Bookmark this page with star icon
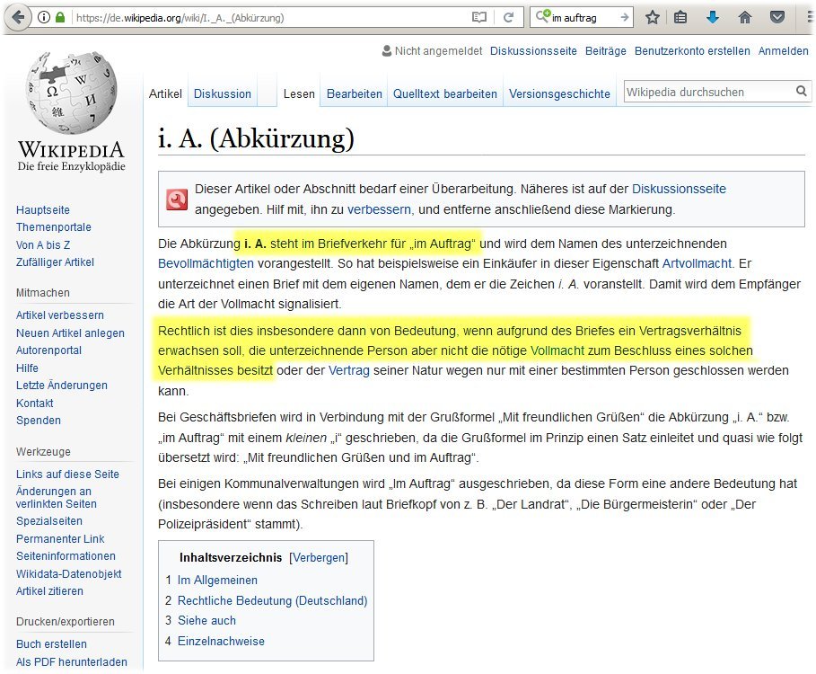 point(652,18)
